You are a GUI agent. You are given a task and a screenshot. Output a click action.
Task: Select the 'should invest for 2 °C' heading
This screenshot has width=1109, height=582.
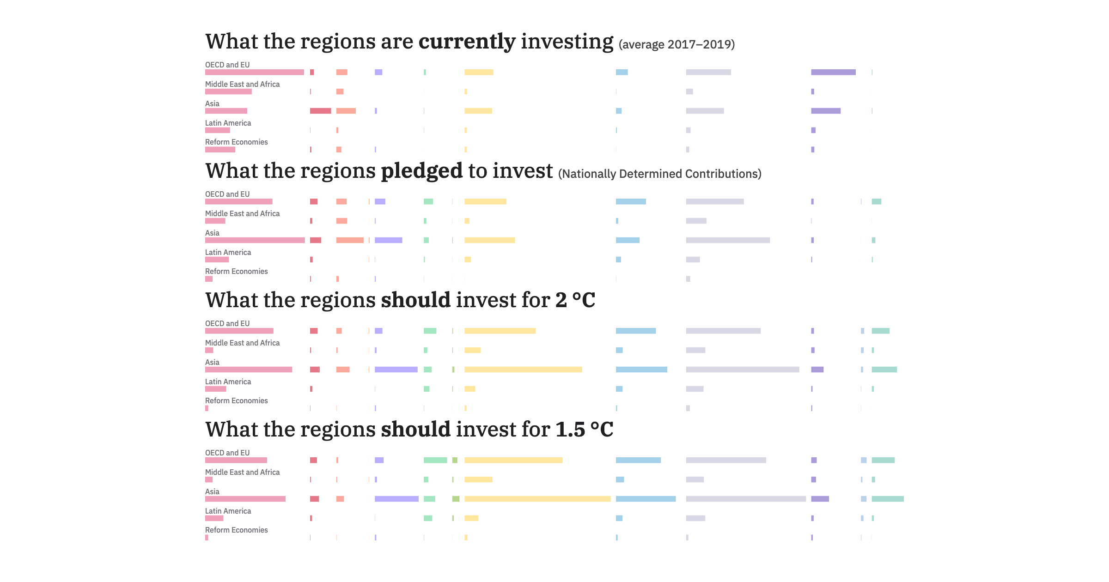point(400,300)
